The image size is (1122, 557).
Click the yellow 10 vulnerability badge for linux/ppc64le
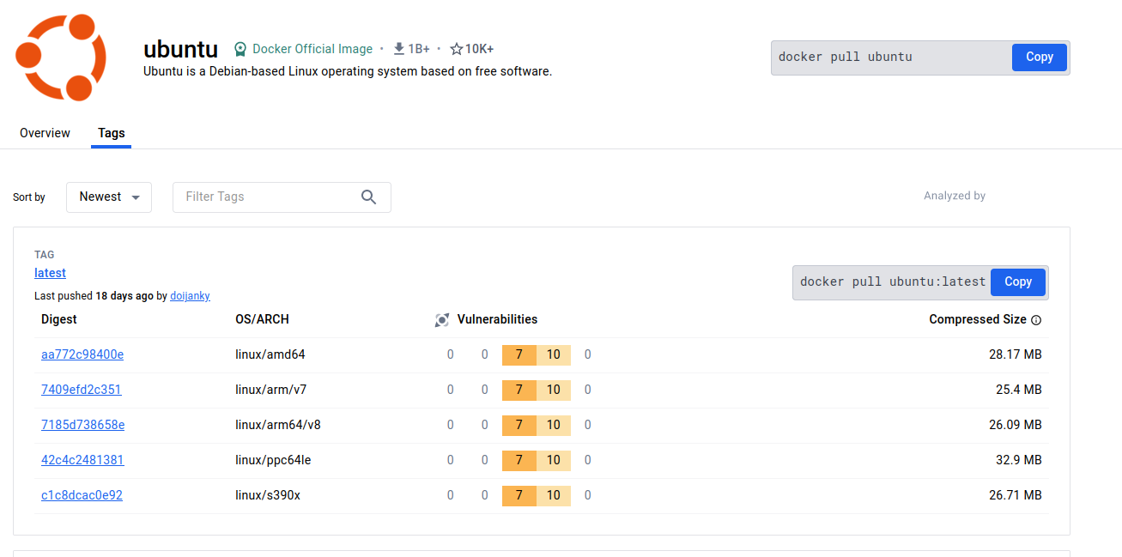(554, 460)
